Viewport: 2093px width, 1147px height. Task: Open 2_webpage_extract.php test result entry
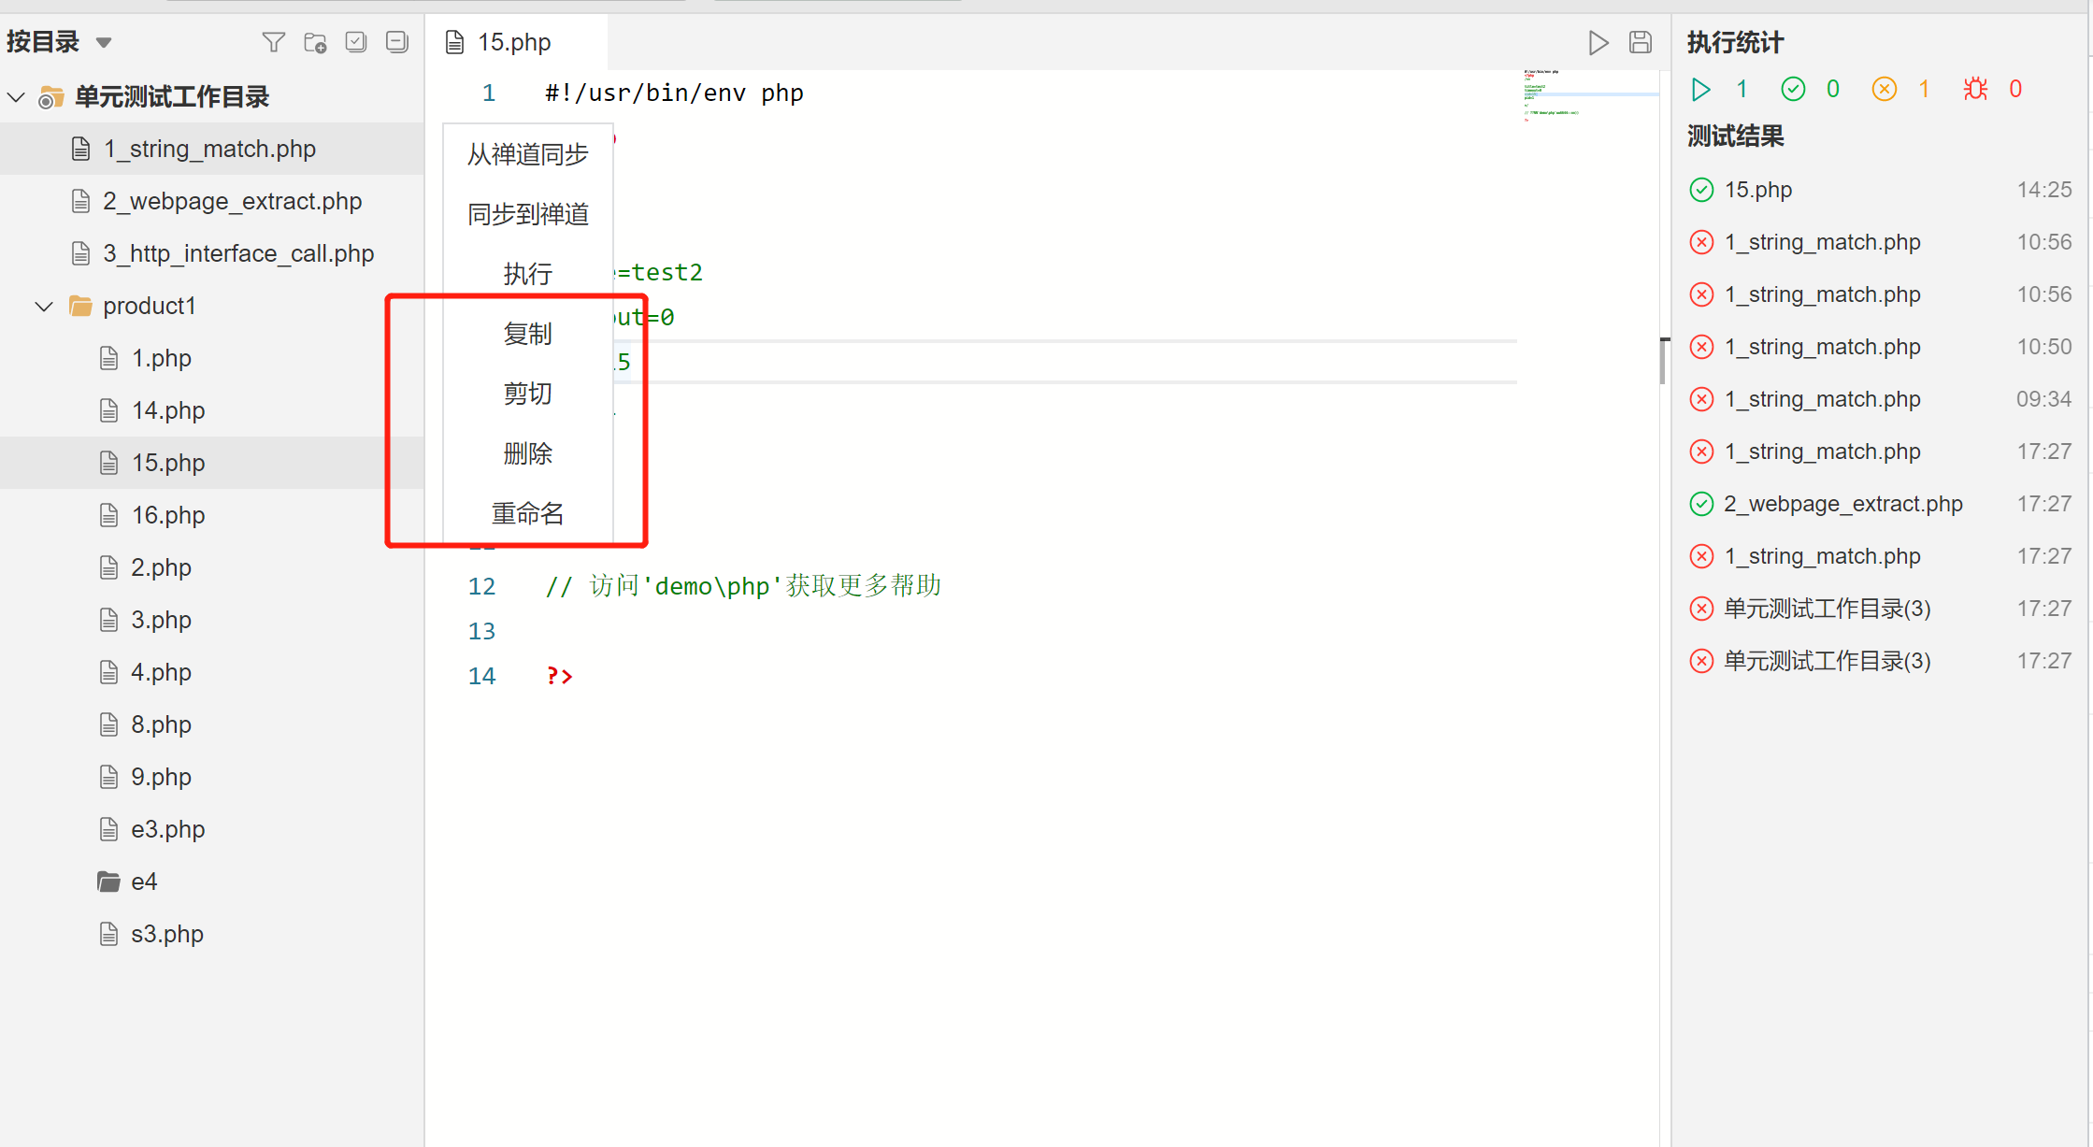tap(1842, 504)
